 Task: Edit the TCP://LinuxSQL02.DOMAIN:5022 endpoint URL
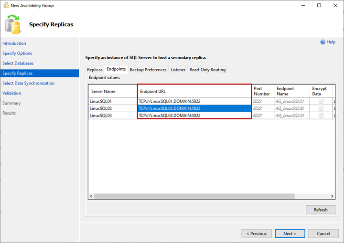[194, 108]
